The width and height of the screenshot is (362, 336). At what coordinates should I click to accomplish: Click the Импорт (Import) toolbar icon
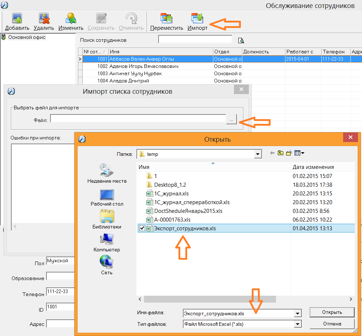197,19
